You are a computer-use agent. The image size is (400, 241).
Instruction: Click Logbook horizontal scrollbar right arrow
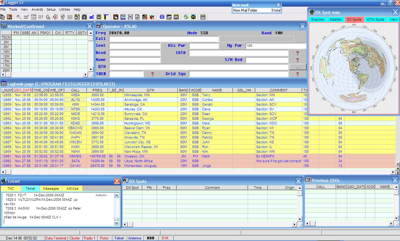click(393, 172)
